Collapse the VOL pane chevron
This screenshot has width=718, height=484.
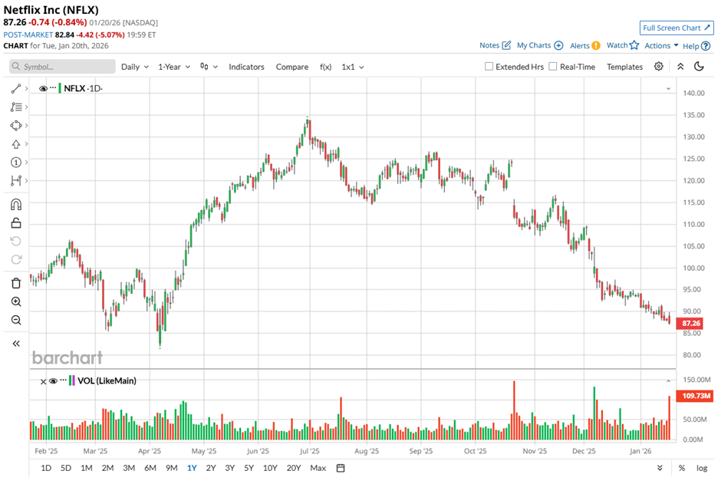(668, 381)
